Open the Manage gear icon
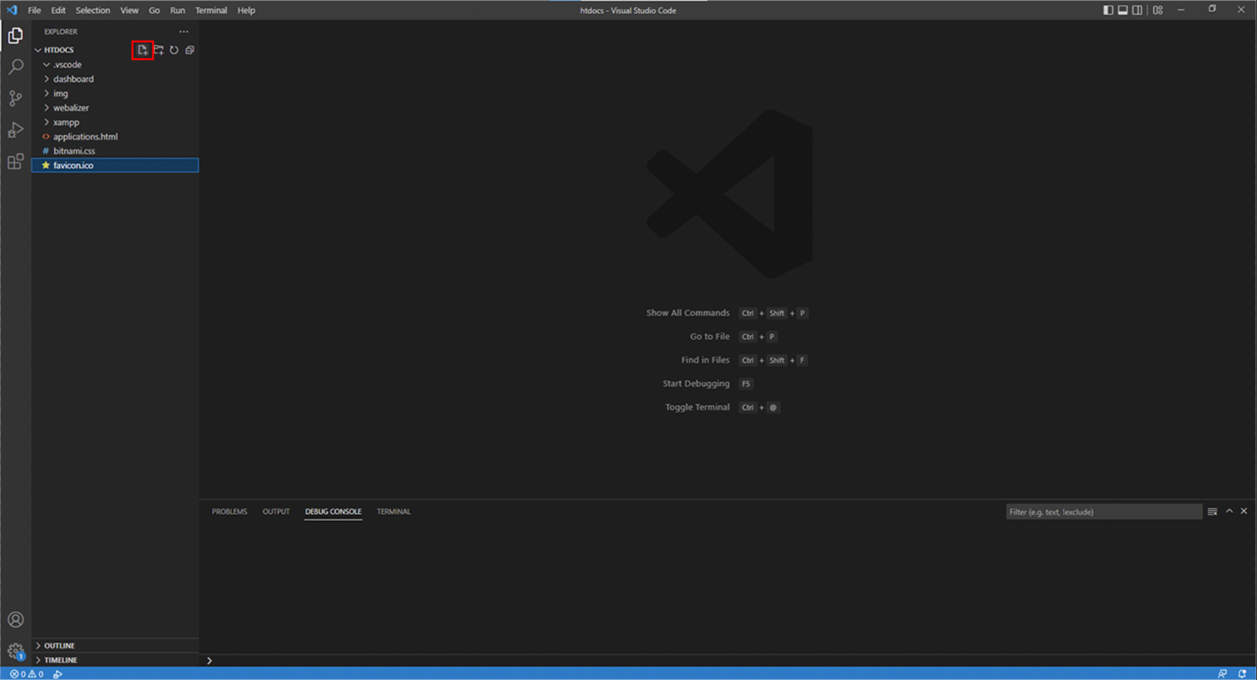1257x680 pixels. [x=16, y=651]
